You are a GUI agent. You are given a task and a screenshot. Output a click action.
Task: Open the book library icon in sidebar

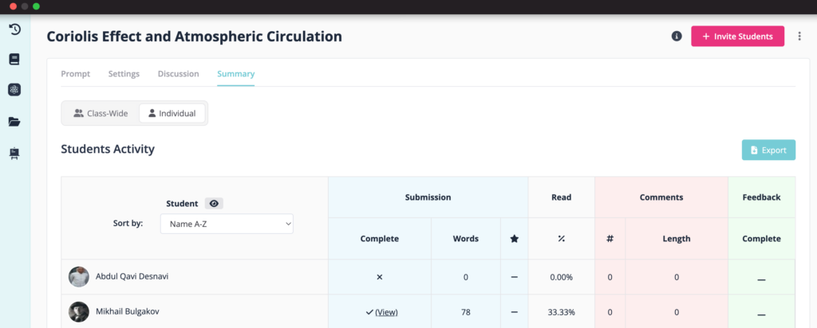(x=14, y=59)
